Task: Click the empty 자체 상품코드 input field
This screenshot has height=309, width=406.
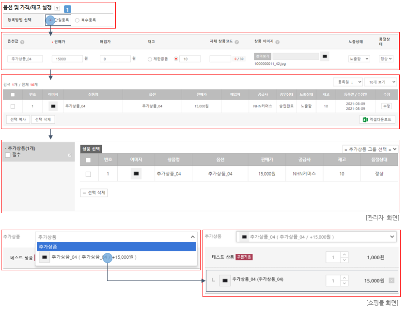Action: click(x=220, y=59)
